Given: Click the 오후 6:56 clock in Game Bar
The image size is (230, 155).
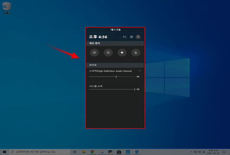Looking at the screenshot, I should click(98, 37).
